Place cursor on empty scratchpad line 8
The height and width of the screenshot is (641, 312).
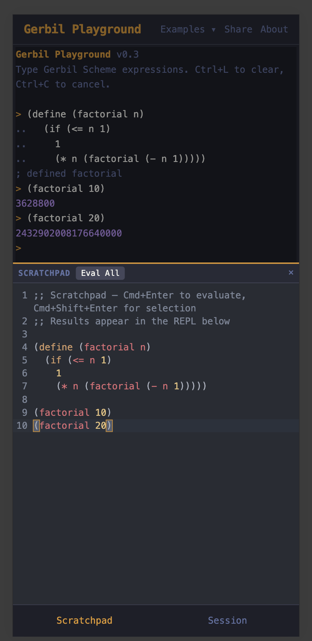[130, 399]
